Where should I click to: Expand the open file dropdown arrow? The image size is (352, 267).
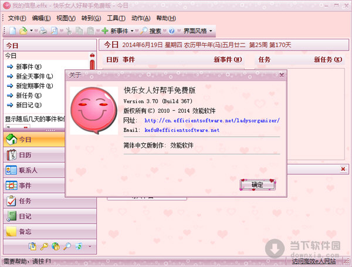(31, 31)
